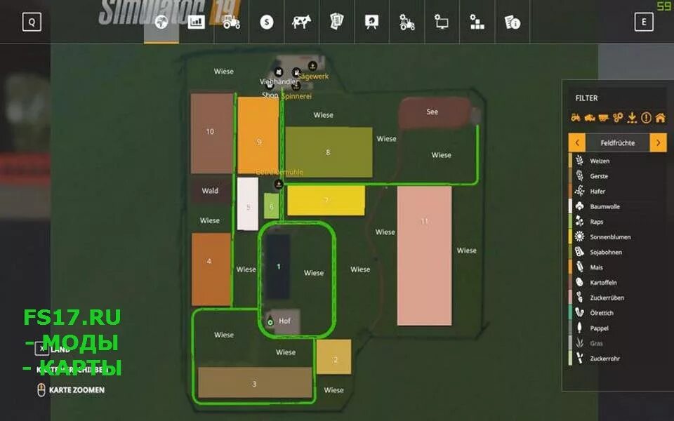Screen dimensions: 674x421
Task: Toggle Kartoffeln crop in filter list
Action: (x=618, y=282)
